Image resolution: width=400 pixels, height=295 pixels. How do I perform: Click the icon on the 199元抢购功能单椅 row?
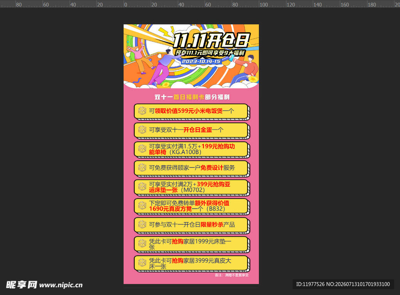[x=142, y=149]
